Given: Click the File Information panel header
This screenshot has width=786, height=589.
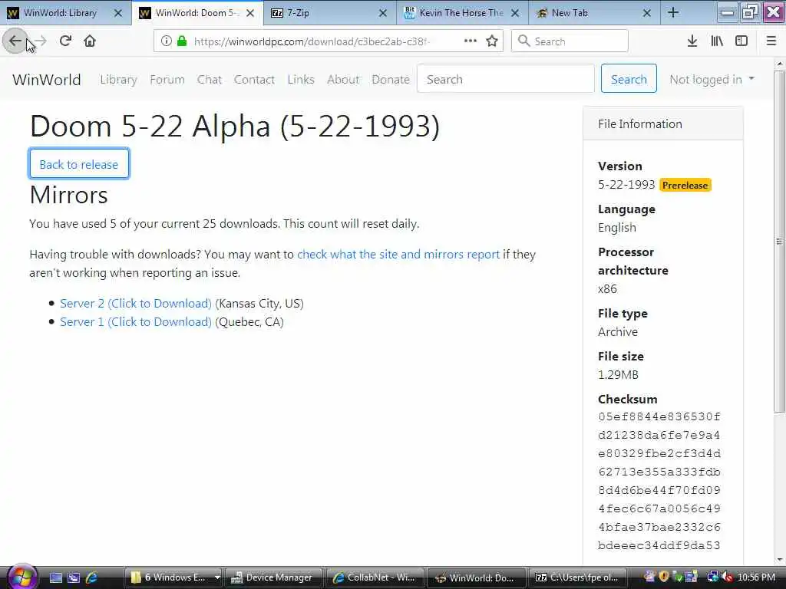Looking at the screenshot, I should point(663,123).
